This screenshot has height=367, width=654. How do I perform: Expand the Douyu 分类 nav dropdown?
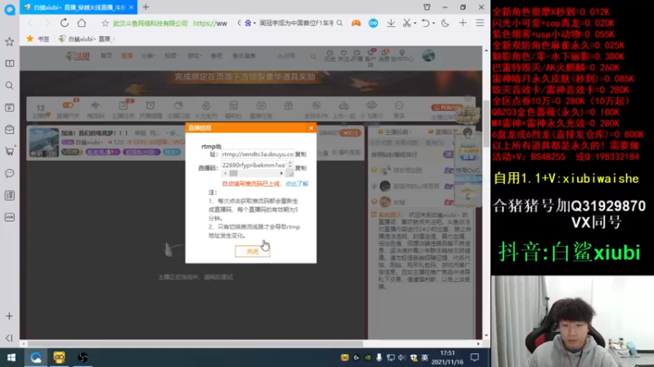coord(148,55)
